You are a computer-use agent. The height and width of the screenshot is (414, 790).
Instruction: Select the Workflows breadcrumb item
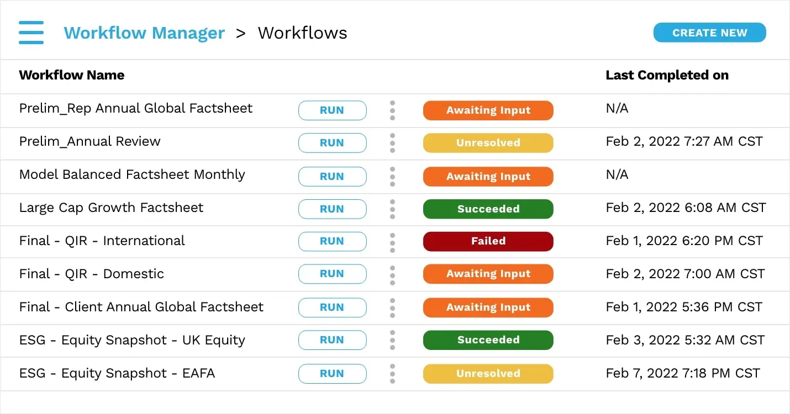coord(302,33)
